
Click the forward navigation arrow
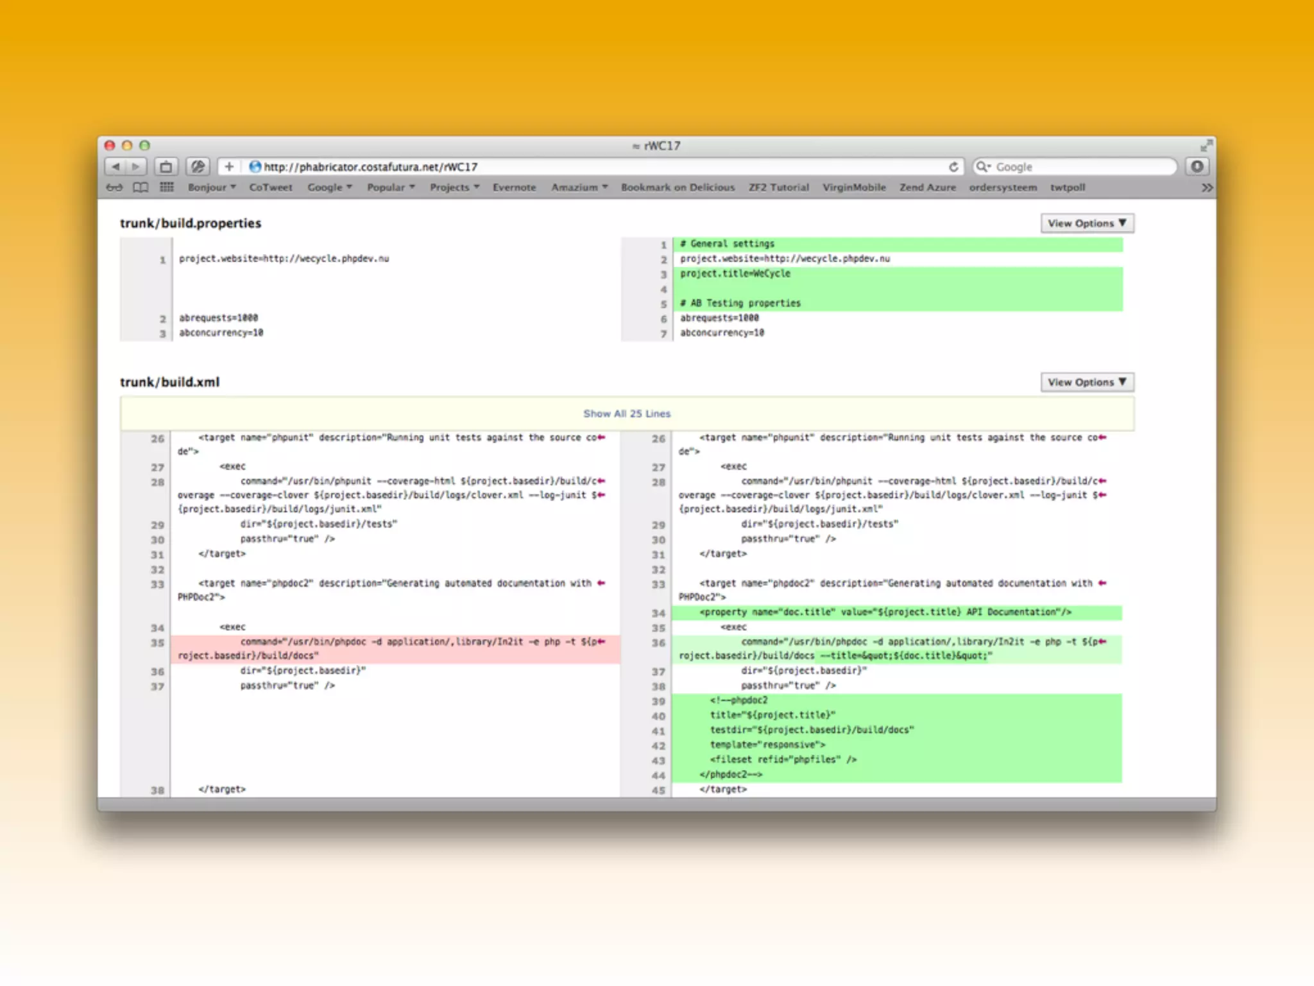point(136,167)
